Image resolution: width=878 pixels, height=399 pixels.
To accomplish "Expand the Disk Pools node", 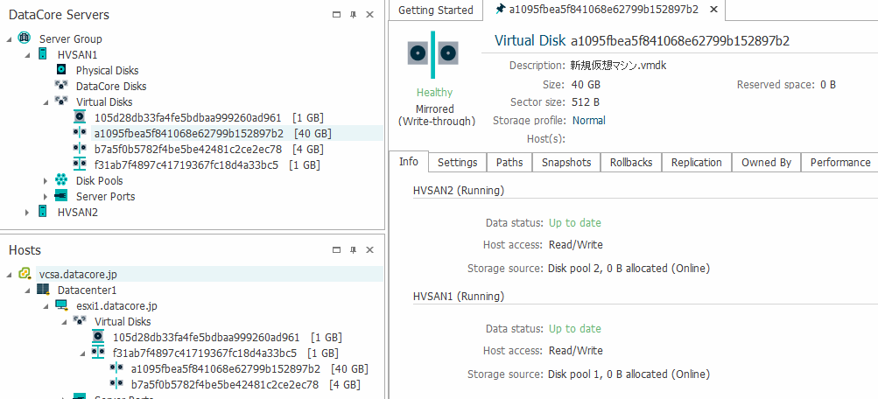I will click(46, 181).
